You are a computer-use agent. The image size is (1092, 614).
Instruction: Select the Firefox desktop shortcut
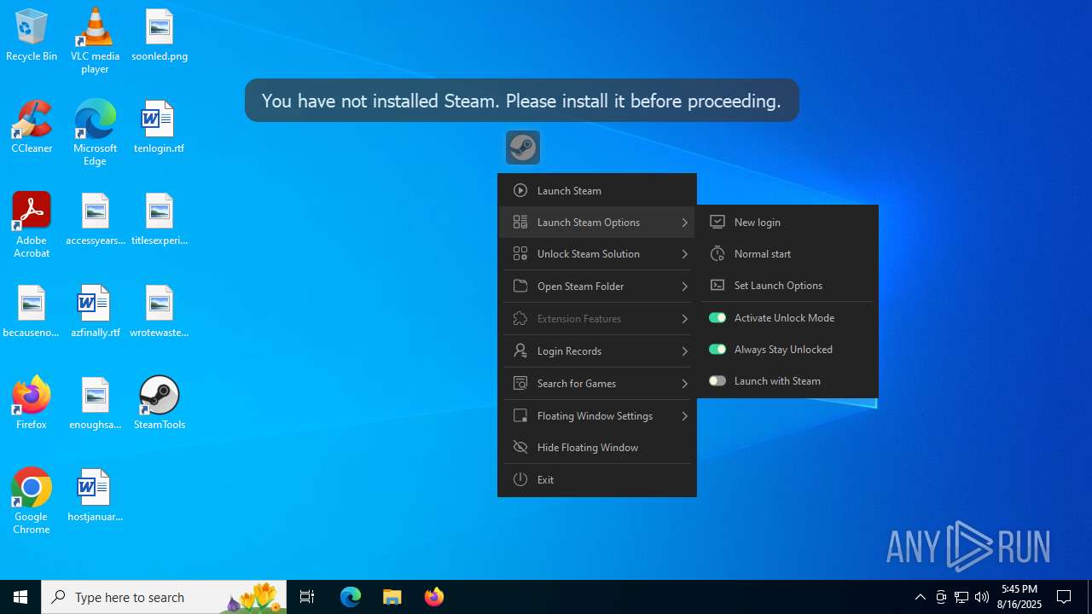click(32, 403)
